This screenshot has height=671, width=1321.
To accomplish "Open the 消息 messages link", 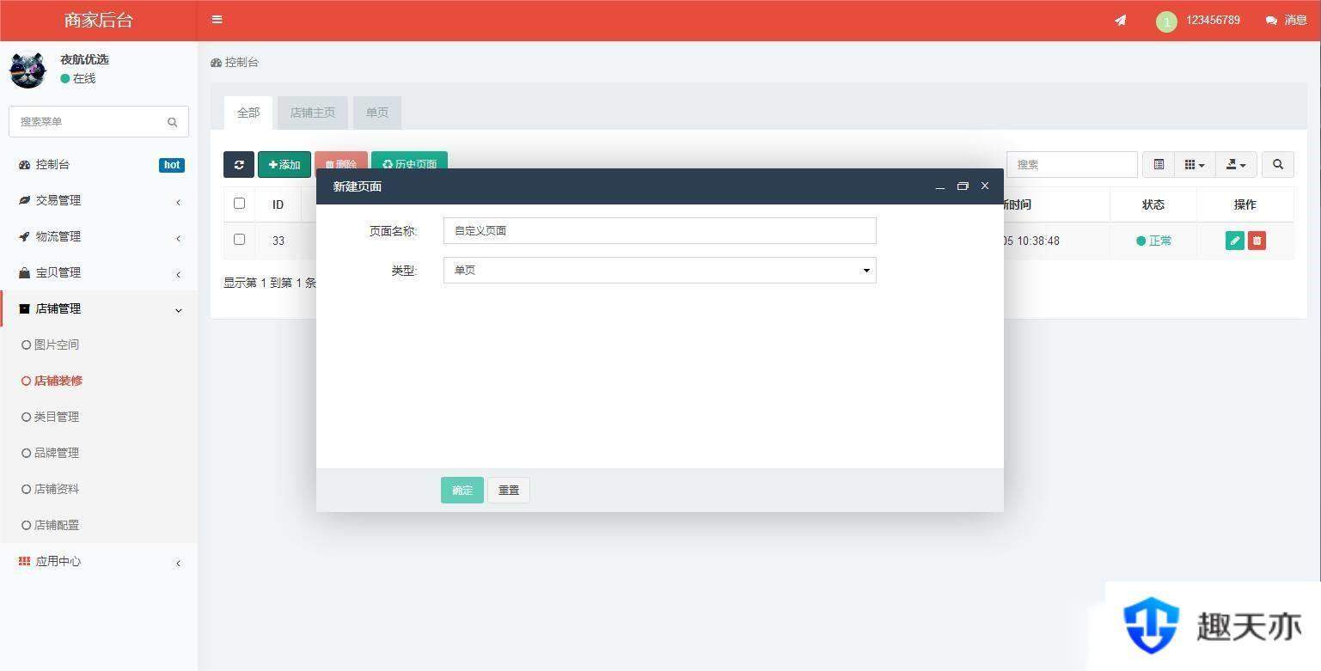I will [1287, 20].
